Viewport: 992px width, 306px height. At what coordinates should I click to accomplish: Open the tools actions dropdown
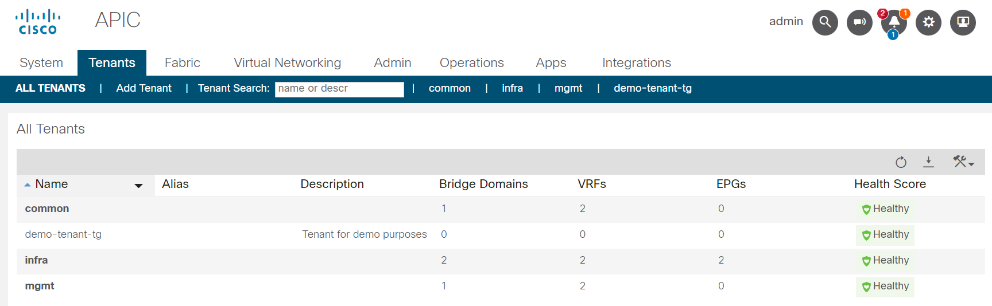click(x=963, y=162)
